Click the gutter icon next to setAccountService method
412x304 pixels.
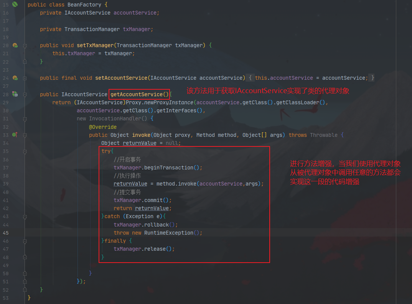tap(15, 78)
